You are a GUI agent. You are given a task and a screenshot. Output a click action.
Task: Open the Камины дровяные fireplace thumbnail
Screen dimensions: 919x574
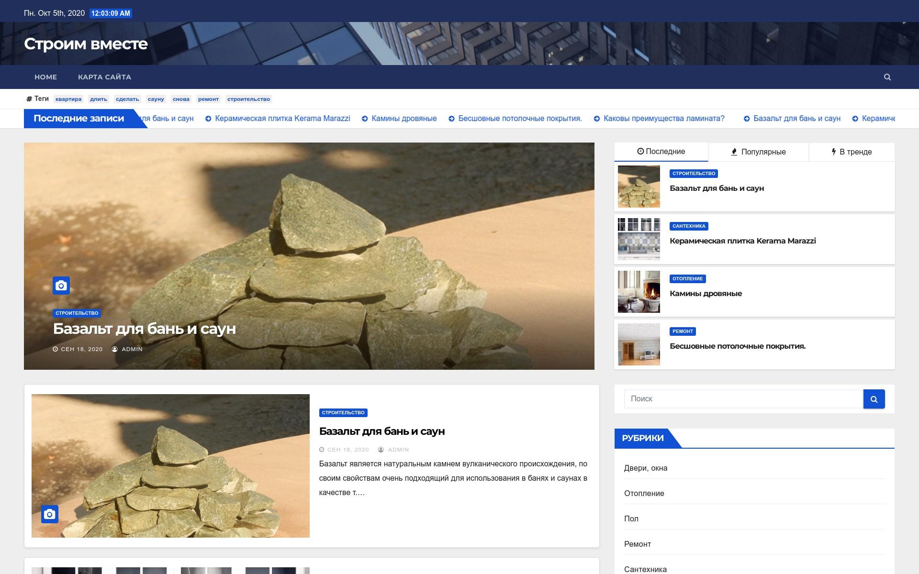[639, 292]
